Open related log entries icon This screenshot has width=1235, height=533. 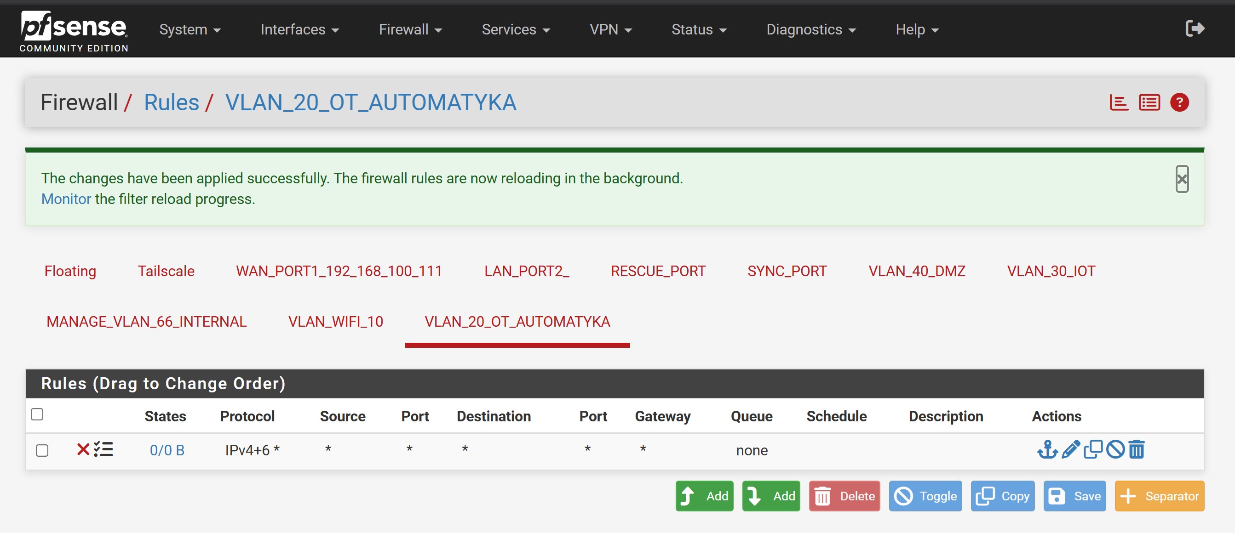[x=1149, y=102]
